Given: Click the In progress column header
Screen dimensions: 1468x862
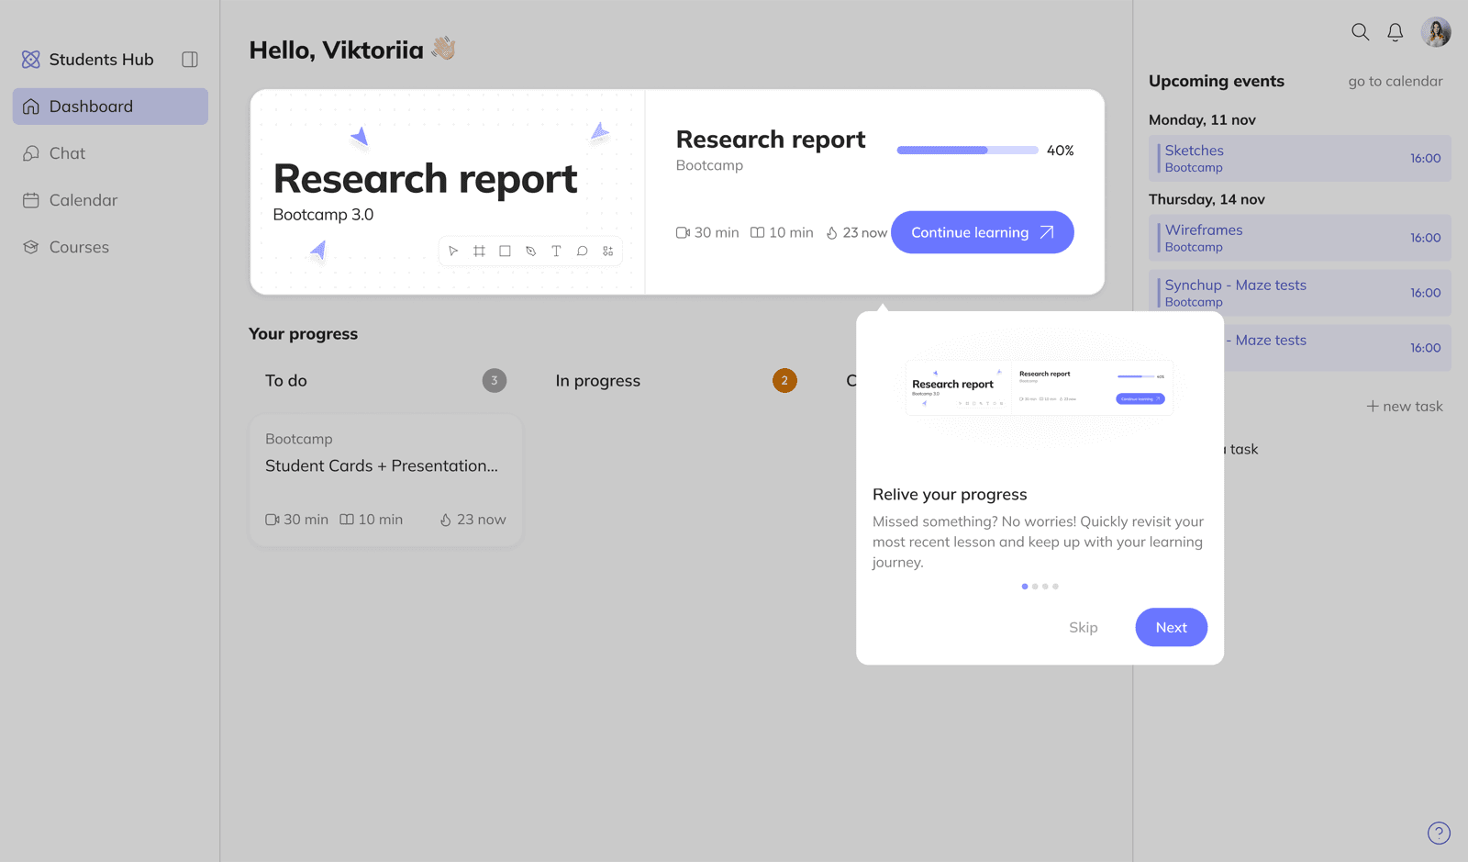Looking at the screenshot, I should (x=598, y=381).
